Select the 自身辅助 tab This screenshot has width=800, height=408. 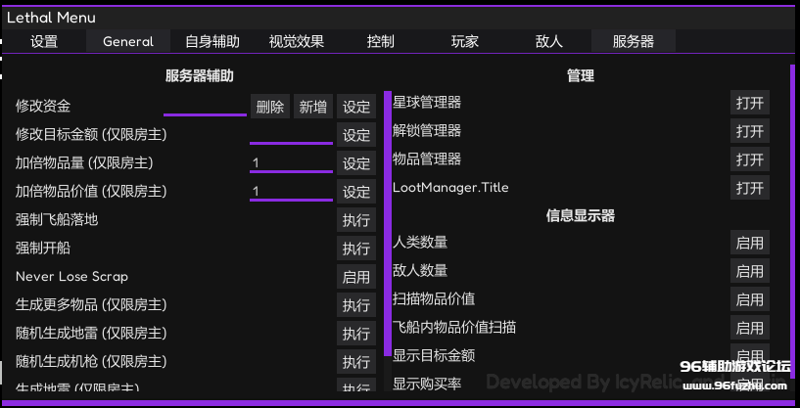pyautogui.click(x=212, y=41)
